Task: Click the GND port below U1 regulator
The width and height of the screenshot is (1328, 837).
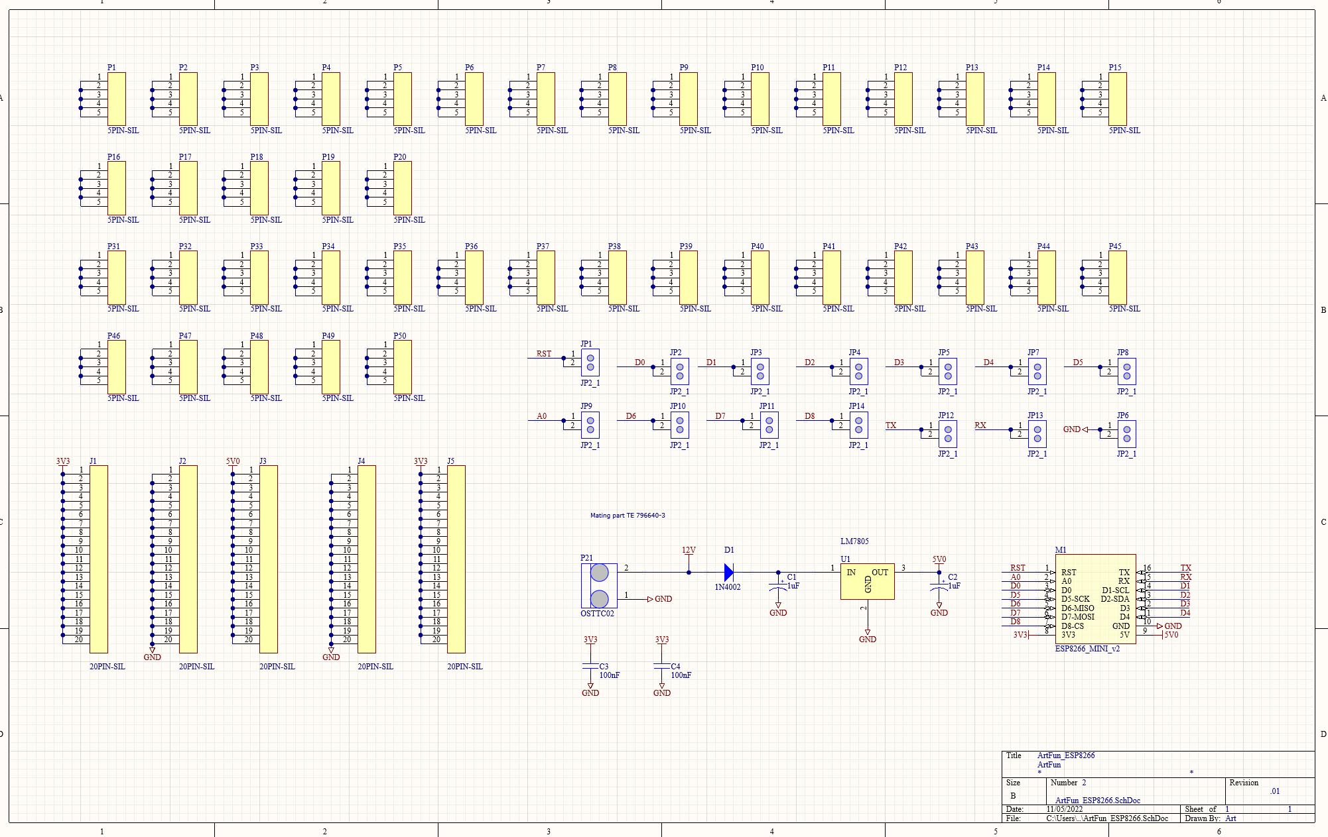Action: coord(868,636)
